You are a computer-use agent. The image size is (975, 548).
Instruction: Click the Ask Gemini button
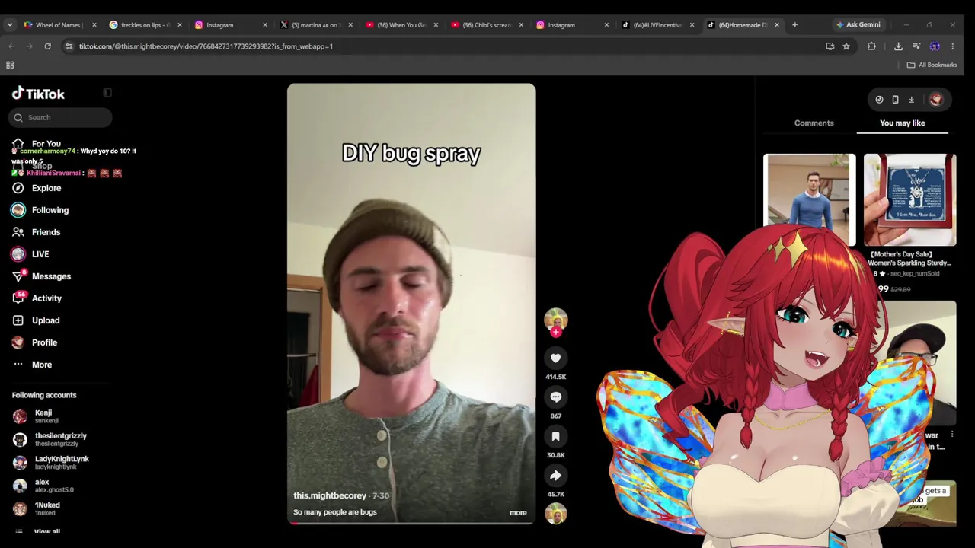tap(858, 25)
